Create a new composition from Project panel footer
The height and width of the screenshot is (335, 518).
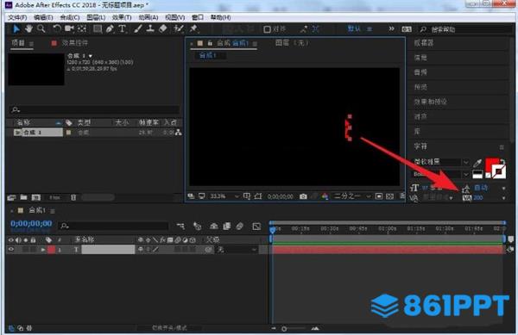click(35, 197)
